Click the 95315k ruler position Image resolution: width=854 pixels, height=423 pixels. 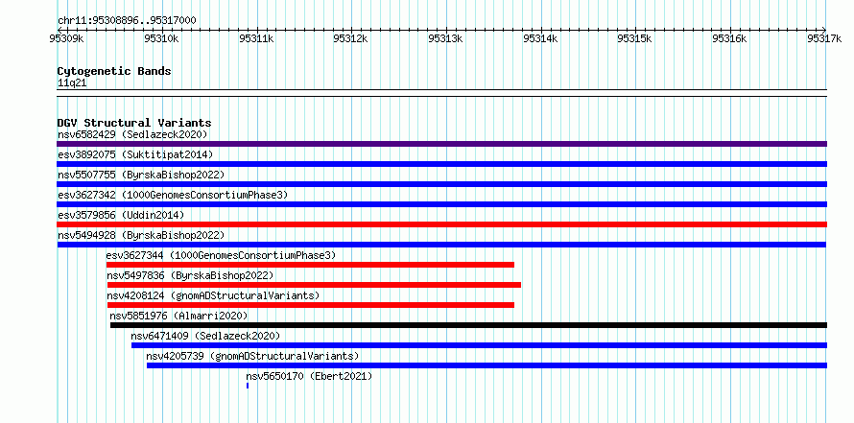coord(634,38)
